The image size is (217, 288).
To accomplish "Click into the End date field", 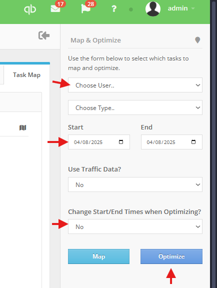I will point(171,142).
